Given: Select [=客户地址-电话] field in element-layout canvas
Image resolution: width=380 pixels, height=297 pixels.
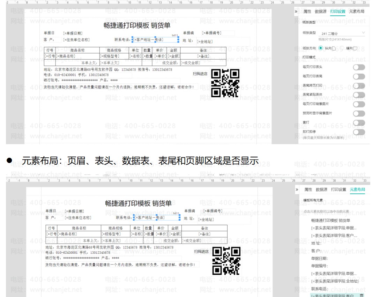Looking at the screenshot, I should pos(156,217).
